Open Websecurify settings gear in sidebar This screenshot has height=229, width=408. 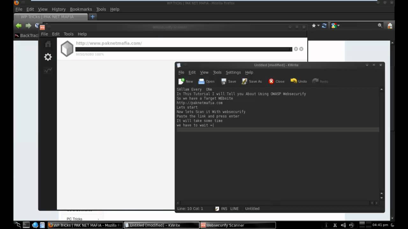point(48,57)
